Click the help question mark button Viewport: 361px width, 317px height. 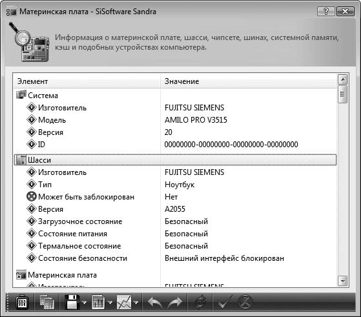(325, 11)
